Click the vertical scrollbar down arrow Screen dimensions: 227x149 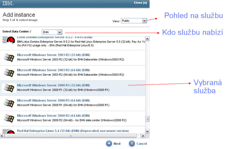click(x=148, y=131)
